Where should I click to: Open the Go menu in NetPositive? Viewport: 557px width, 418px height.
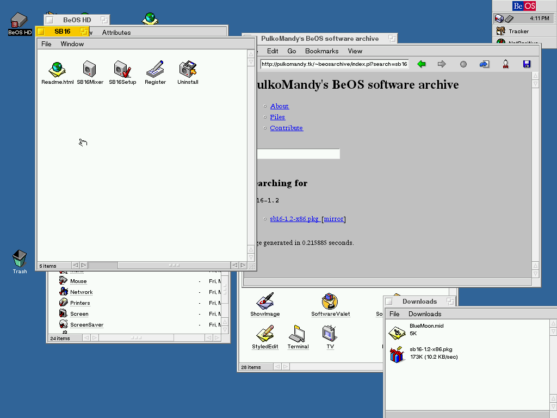click(292, 51)
